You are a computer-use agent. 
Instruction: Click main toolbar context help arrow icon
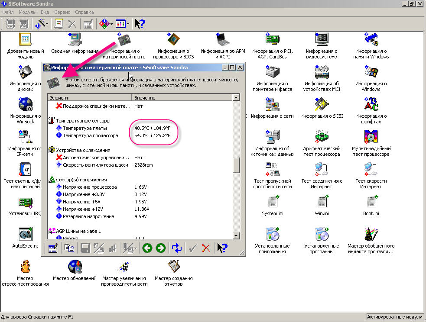(x=140, y=24)
